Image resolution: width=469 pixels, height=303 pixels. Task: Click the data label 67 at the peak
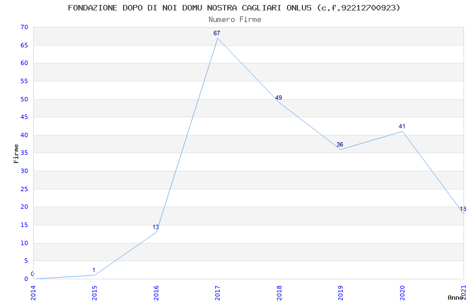[x=216, y=33]
